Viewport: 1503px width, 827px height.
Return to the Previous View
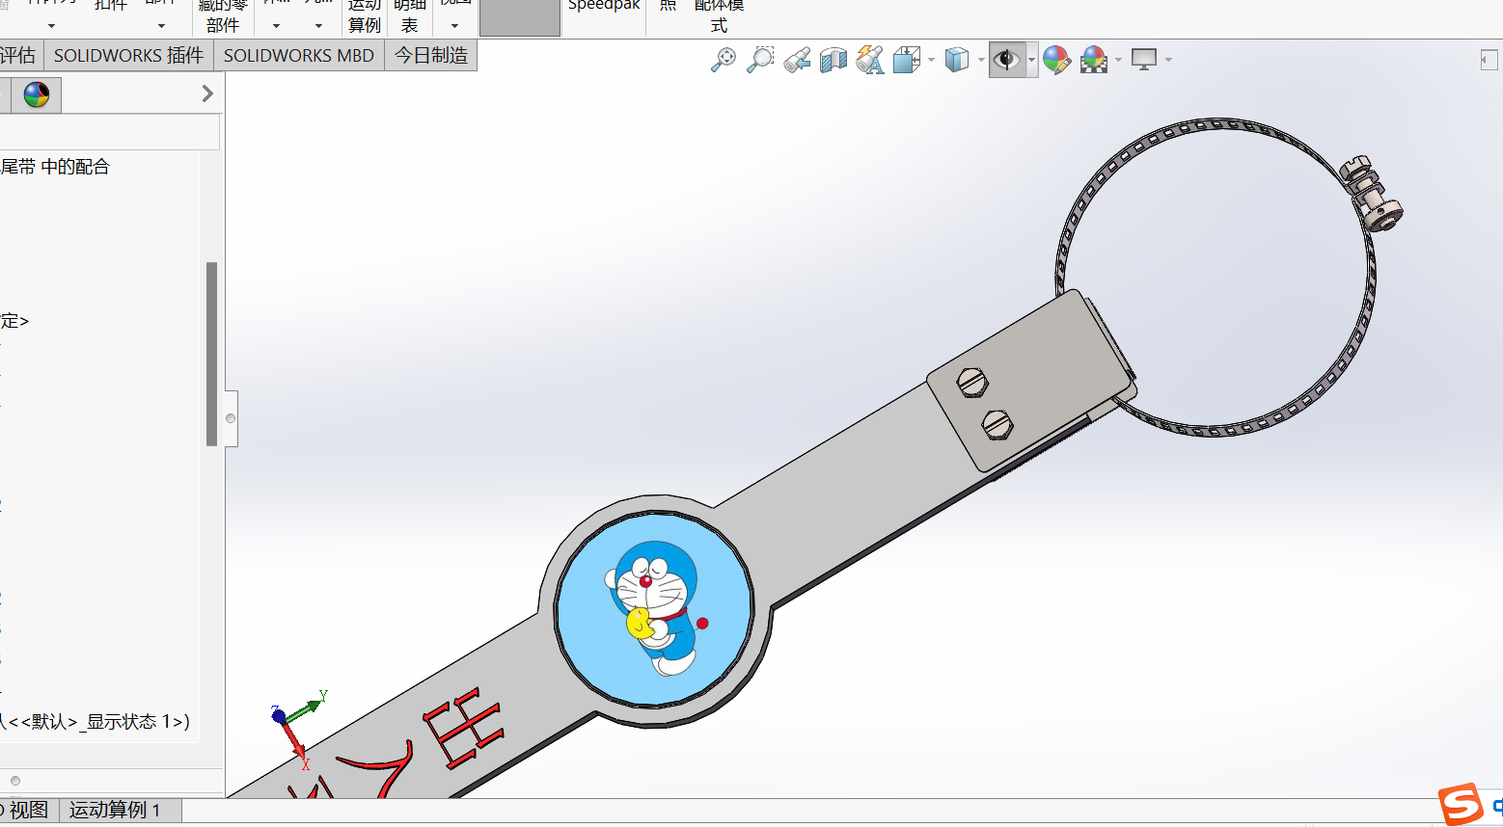797,60
